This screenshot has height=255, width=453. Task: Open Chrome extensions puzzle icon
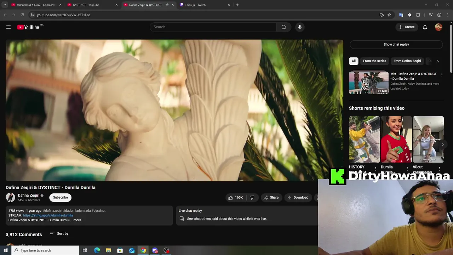click(x=418, y=15)
